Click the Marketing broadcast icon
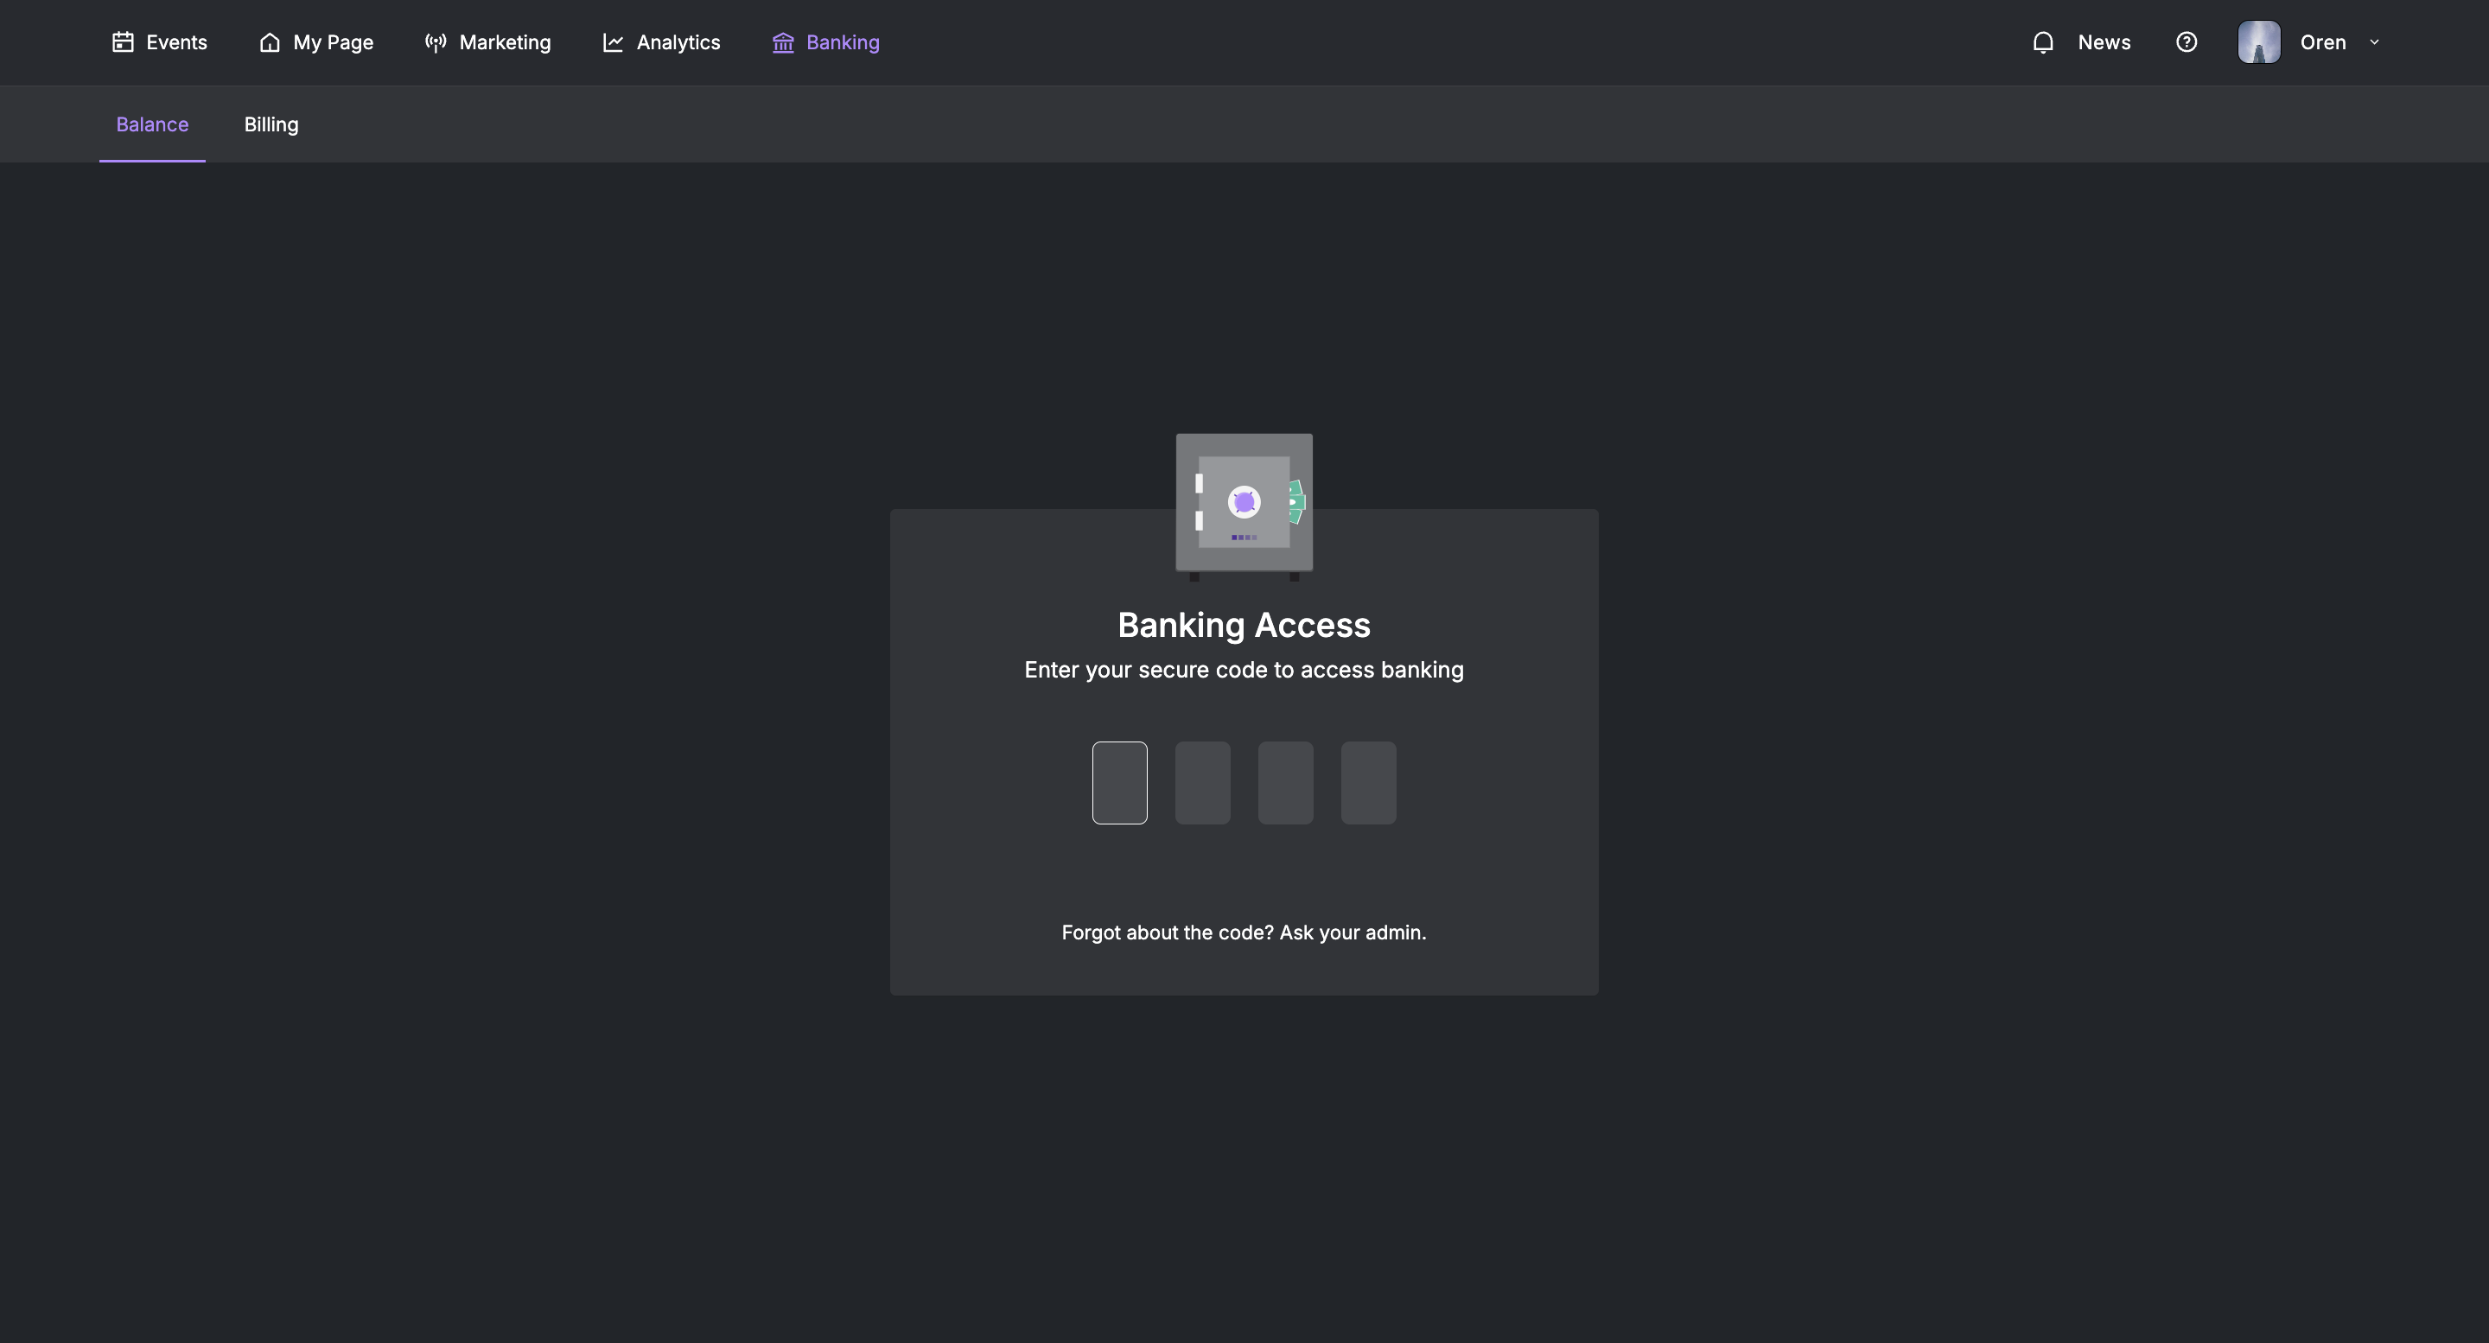The width and height of the screenshot is (2489, 1343). coord(436,42)
